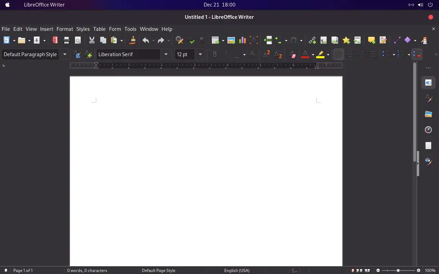Open the File menu
Image resolution: width=439 pixels, height=274 pixels.
click(x=6, y=29)
